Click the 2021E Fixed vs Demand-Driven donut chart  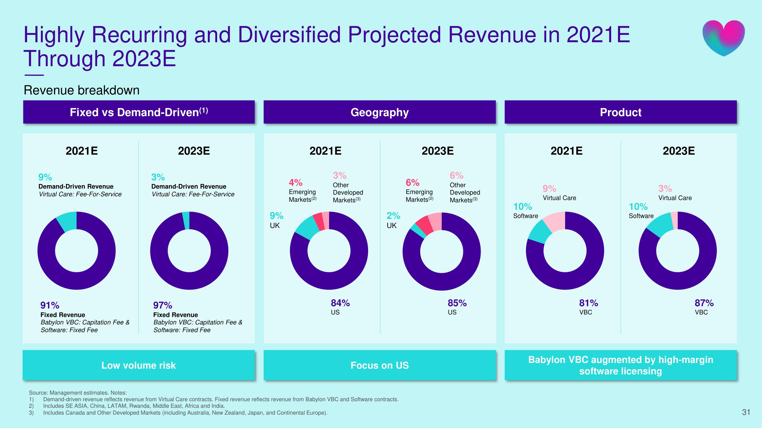76,251
